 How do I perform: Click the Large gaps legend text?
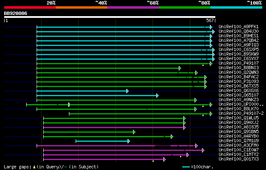tap(17, 167)
